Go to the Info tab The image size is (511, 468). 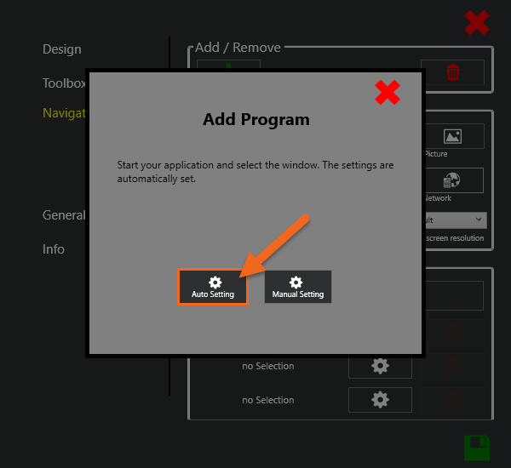[54, 249]
